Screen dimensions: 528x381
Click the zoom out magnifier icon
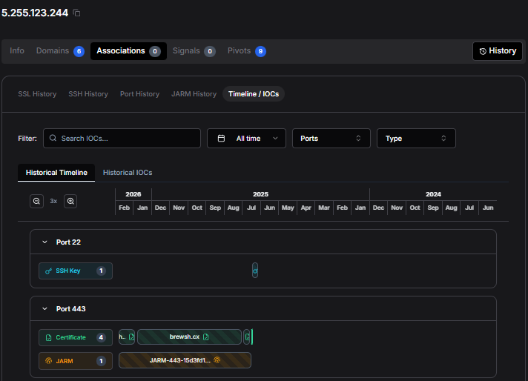pos(36,201)
